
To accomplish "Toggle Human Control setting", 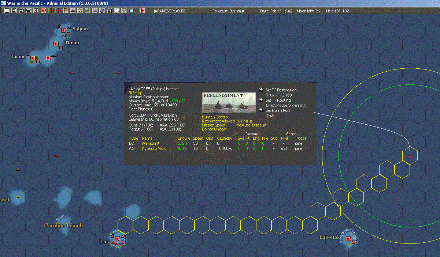I will [x=215, y=117].
